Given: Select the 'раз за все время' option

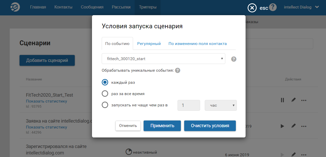Looking at the screenshot, I should click(105, 94).
